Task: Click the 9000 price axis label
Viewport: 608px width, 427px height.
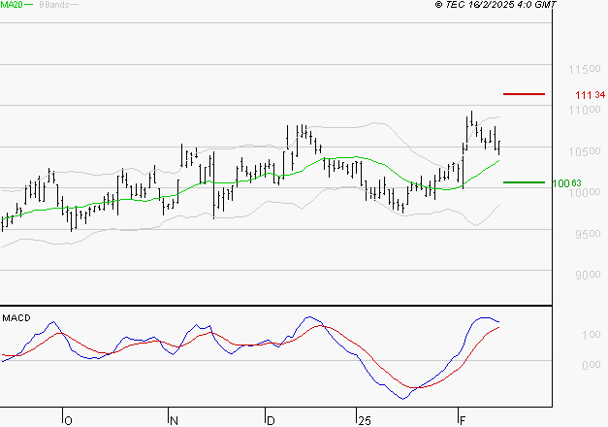Action: point(588,276)
